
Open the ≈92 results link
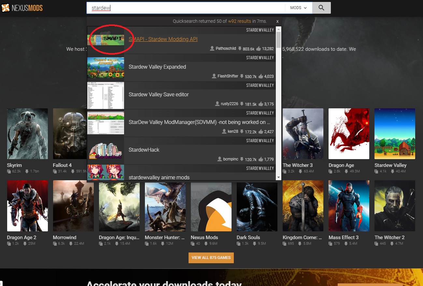(239, 21)
